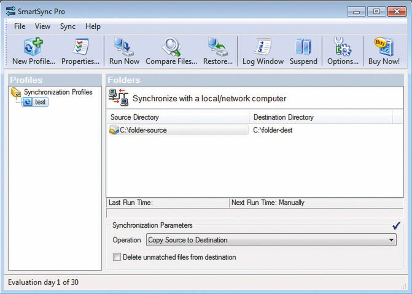Image resolution: width=412 pixels, height=294 pixels.
Task: Open the File menu
Action: pos(20,26)
